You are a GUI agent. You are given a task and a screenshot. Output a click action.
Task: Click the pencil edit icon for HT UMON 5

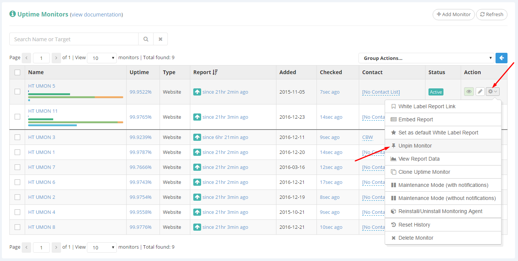click(480, 91)
